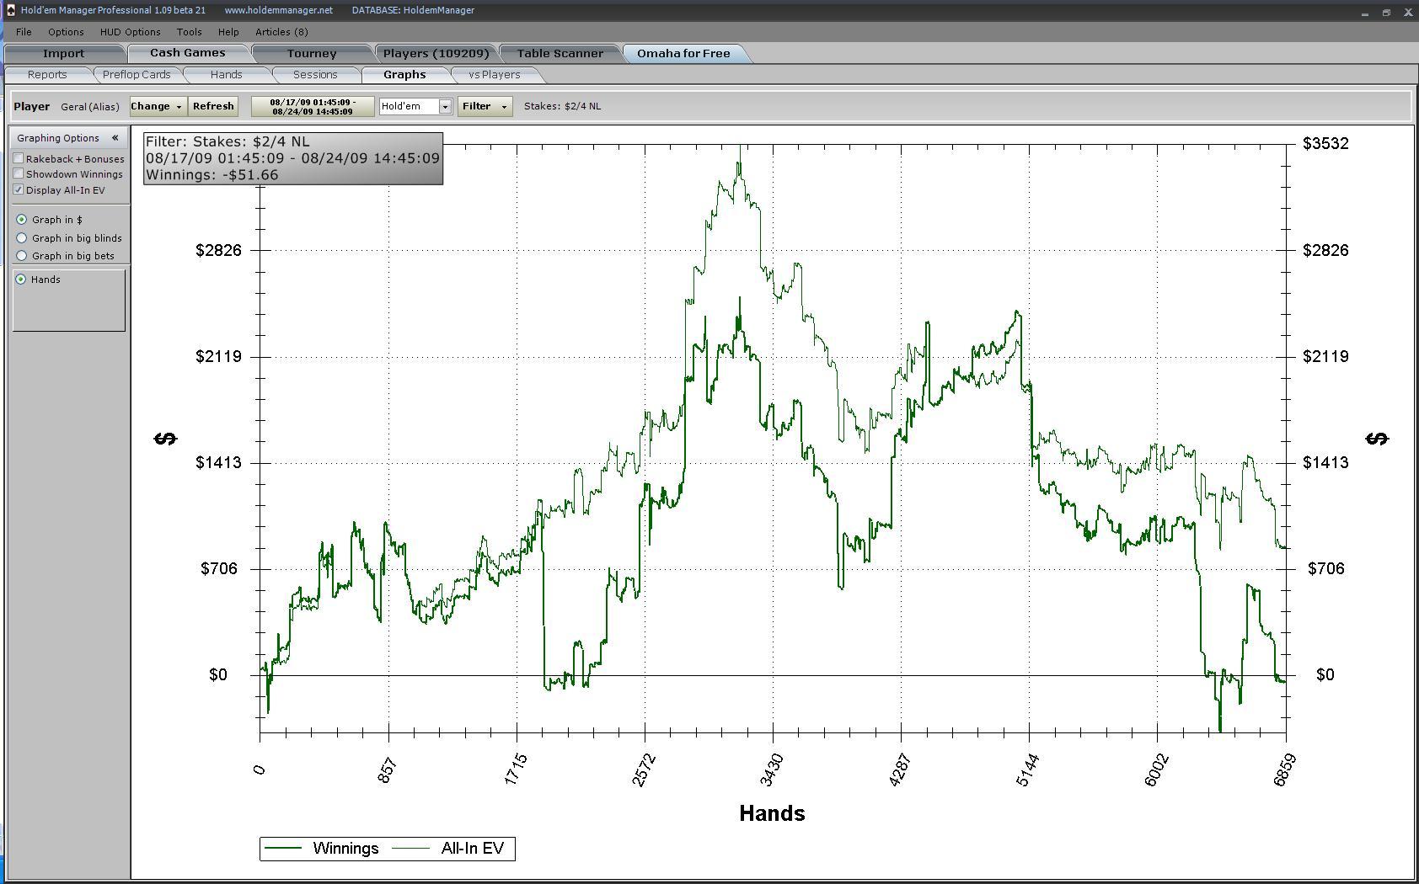Click the Stakes: $2/4 NL filter text
The width and height of the screenshot is (1419, 884).
[563, 106]
